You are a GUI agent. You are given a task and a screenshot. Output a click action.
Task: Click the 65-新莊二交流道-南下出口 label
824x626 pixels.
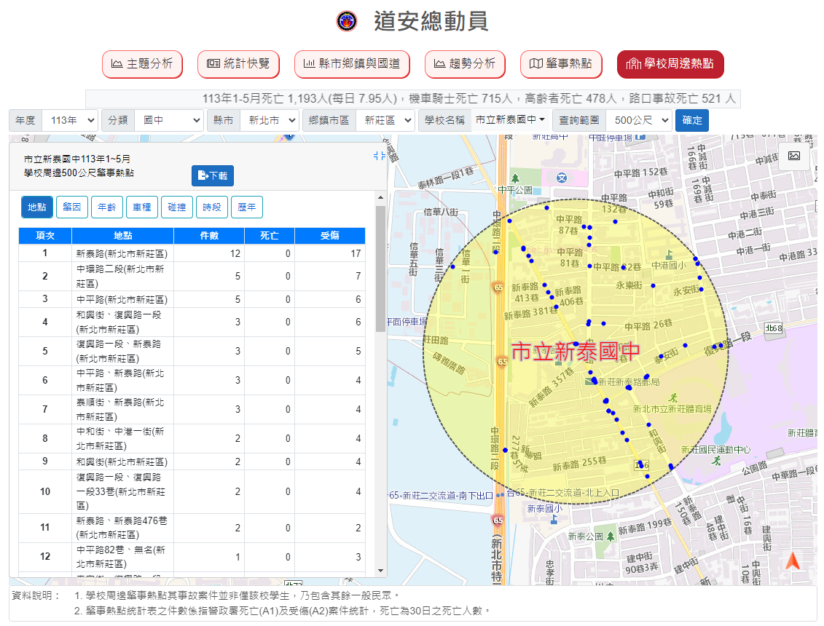tap(441, 495)
